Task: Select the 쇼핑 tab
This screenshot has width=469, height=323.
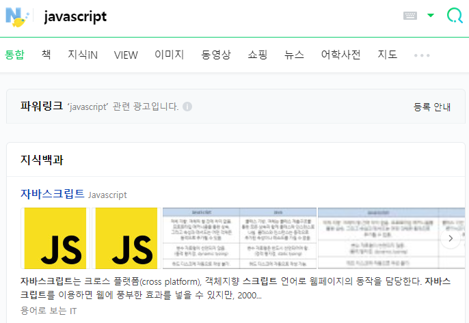Action: (x=258, y=55)
